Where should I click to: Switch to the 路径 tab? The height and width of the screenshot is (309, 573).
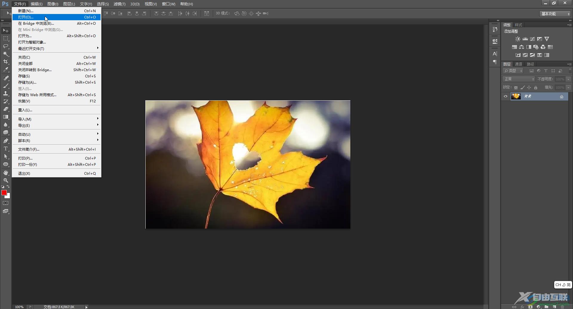530,64
